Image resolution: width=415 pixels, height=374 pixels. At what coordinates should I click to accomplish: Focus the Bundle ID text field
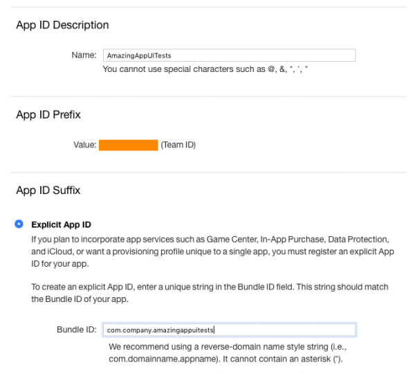pyautogui.click(x=228, y=330)
